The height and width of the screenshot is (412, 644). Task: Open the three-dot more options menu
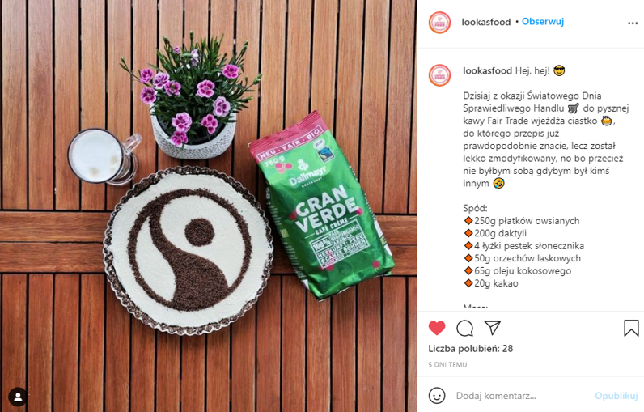pyautogui.click(x=633, y=23)
